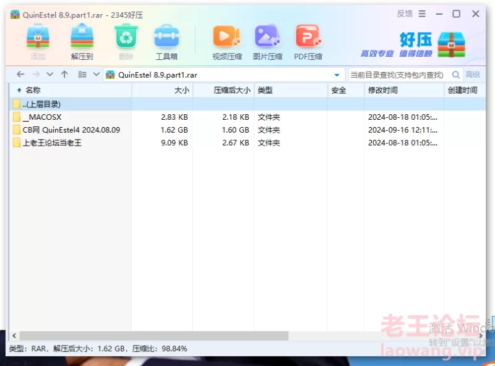Sort by 大小 column header
This screenshot has width=495, height=366.
pyautogui.click(x=162, y=90)
